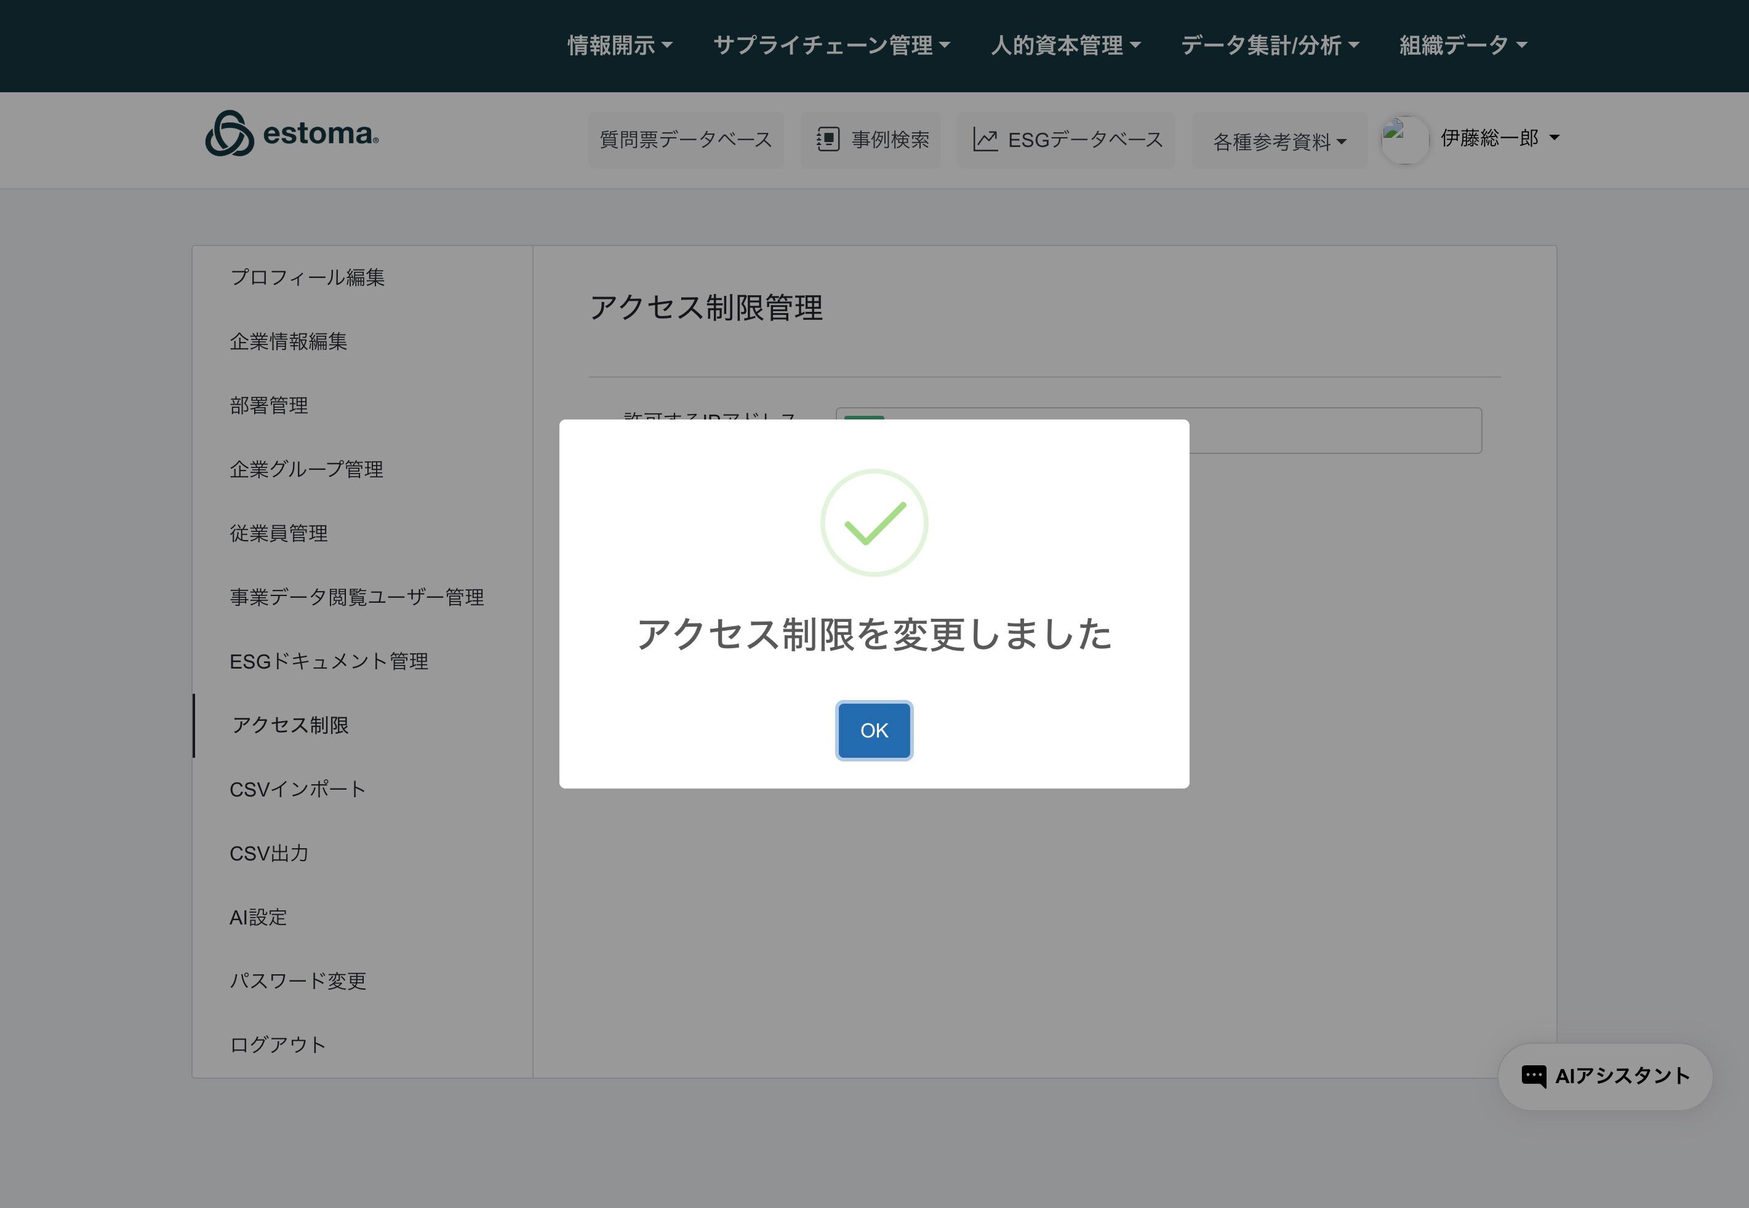Open the 質問票データベース button
1749x1208 pixels.
point(685,139)
